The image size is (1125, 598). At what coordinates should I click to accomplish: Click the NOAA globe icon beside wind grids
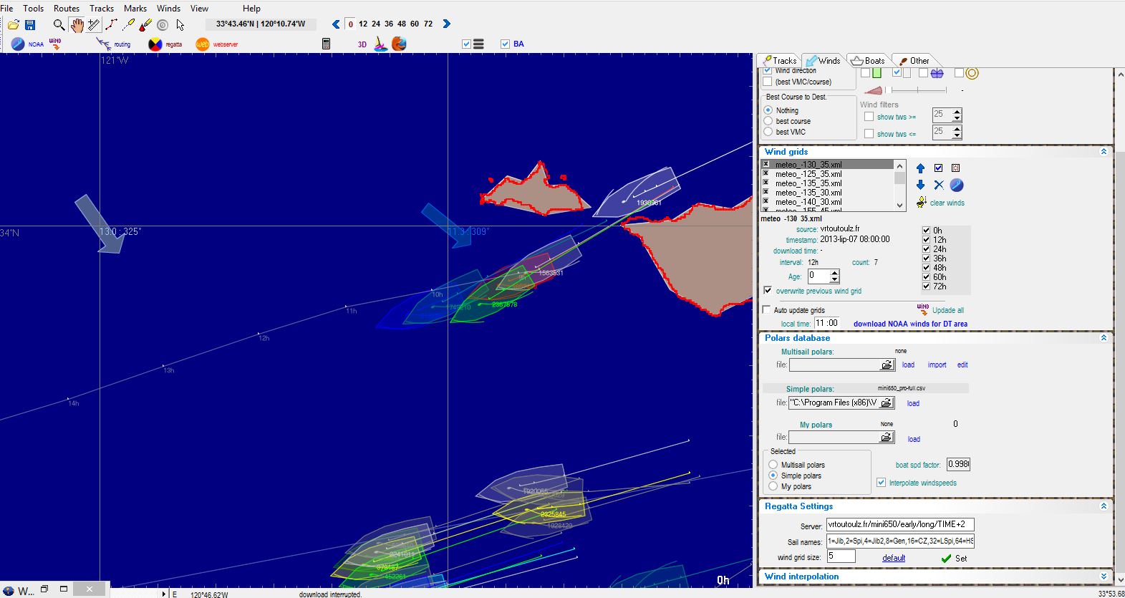point(957,185)
